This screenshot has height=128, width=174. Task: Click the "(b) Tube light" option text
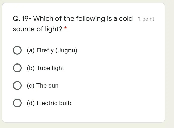(x=46, y=68)
